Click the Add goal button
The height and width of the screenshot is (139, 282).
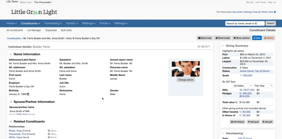(253, 122)
